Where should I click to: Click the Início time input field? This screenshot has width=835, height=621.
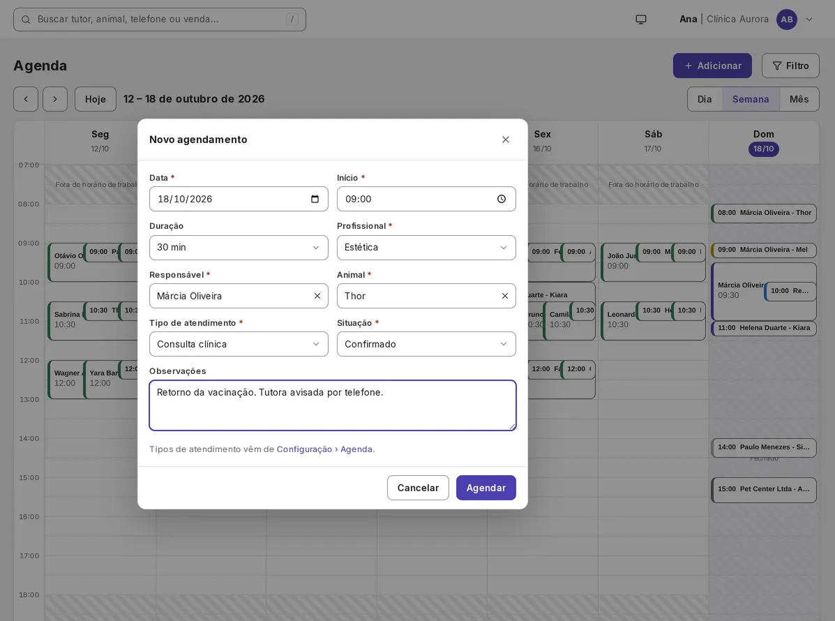point(426,199)
